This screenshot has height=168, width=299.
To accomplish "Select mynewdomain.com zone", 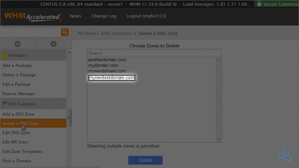I will [x=107, y=71].
